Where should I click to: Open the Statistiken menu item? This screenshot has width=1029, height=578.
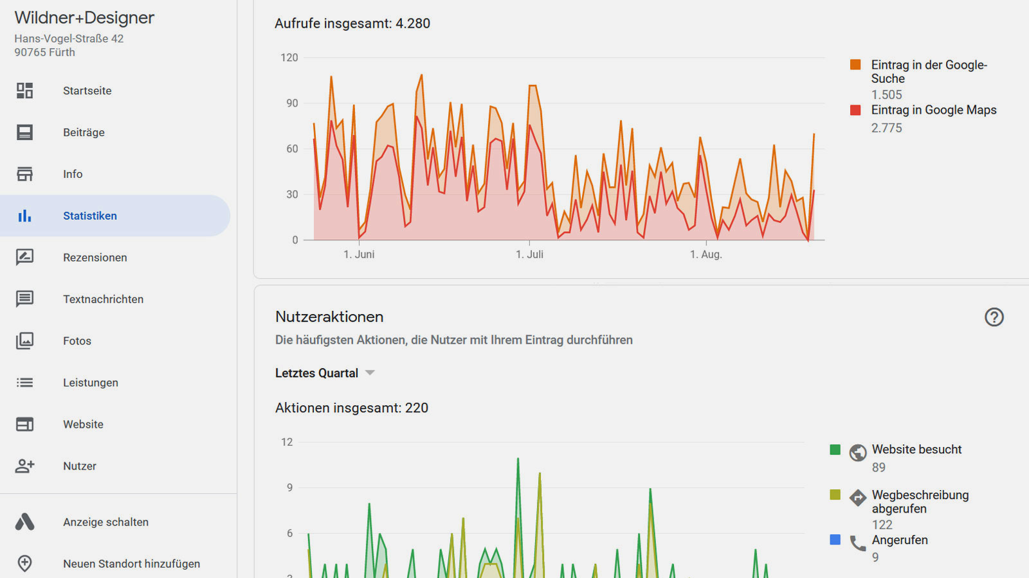(90, 216)
